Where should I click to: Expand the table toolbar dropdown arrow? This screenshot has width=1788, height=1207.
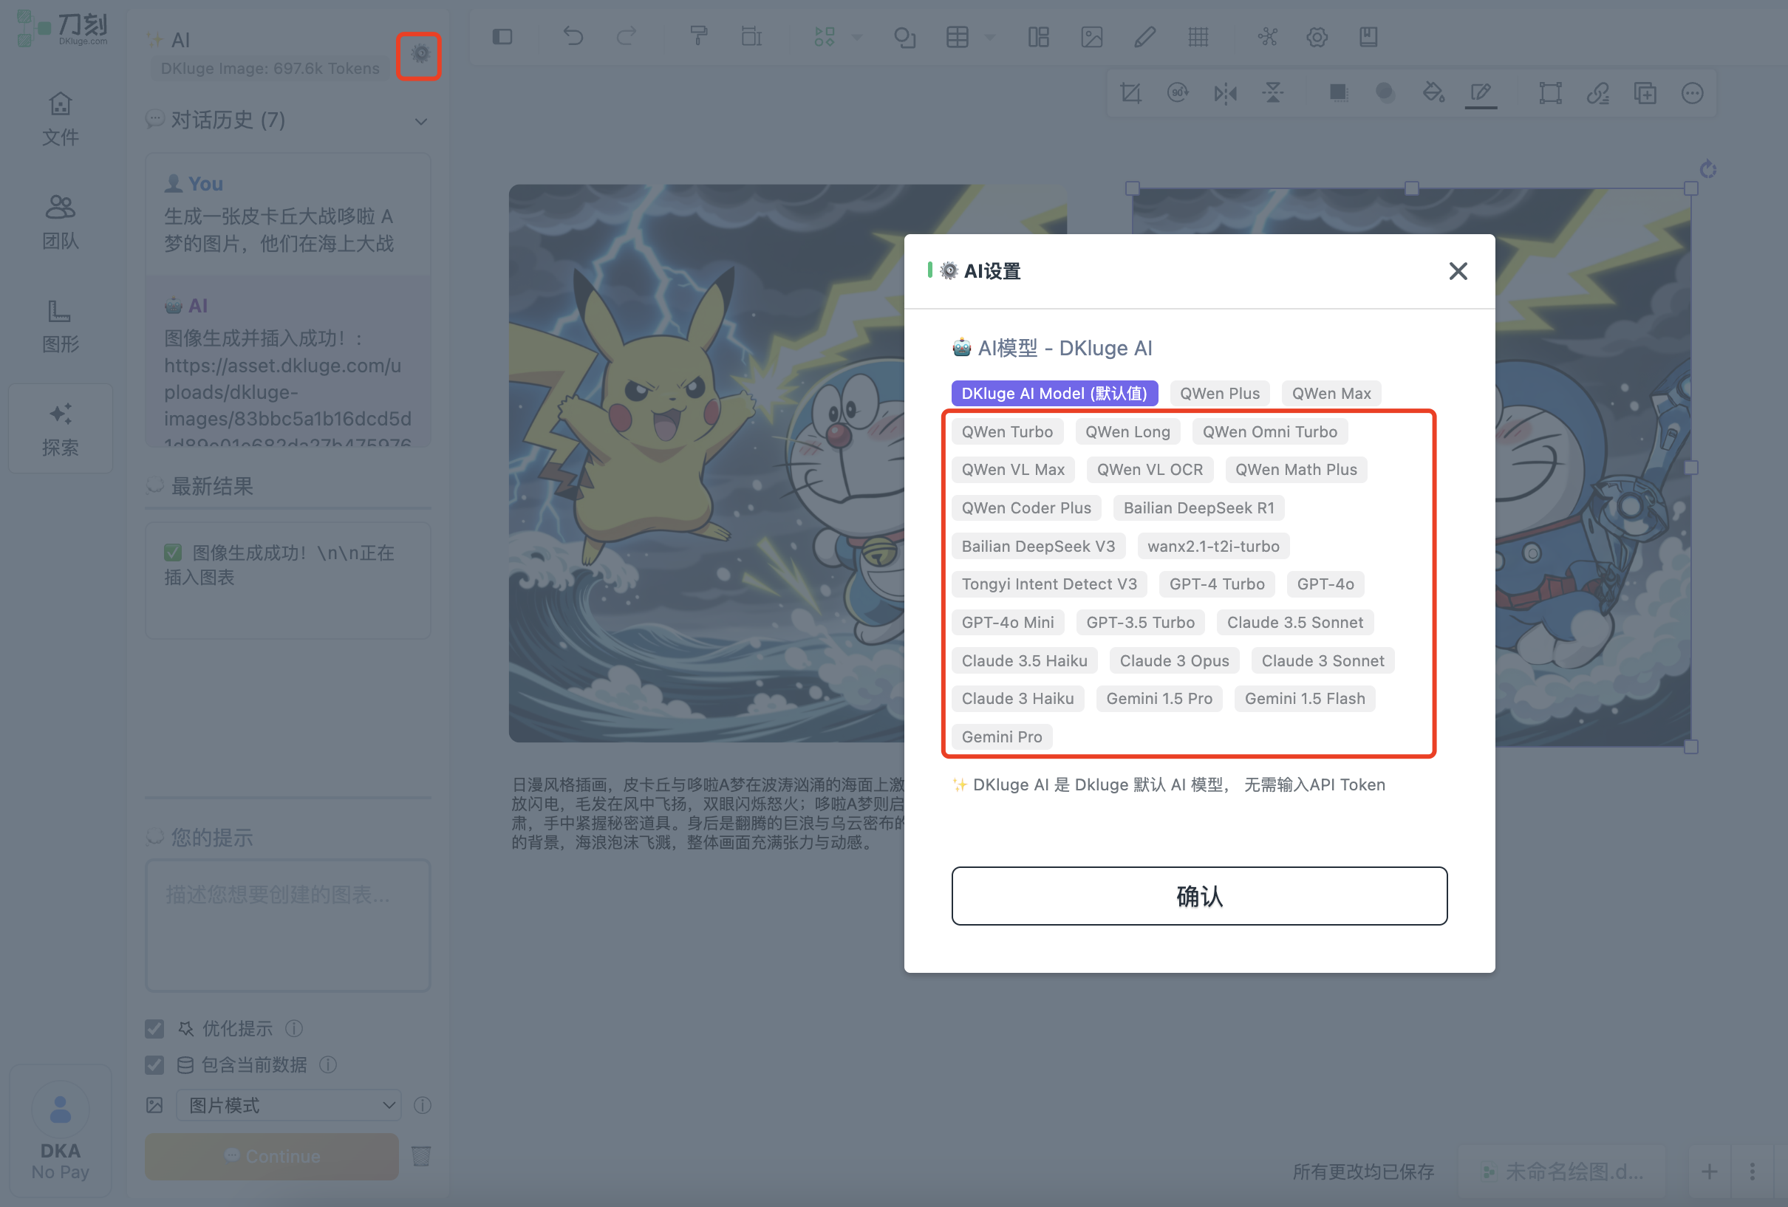click(x=990, y=37)
